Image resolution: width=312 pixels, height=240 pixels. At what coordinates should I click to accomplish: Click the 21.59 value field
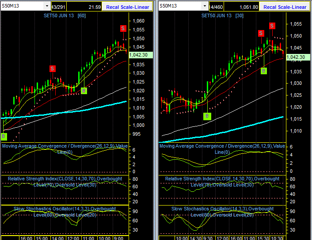84,7
